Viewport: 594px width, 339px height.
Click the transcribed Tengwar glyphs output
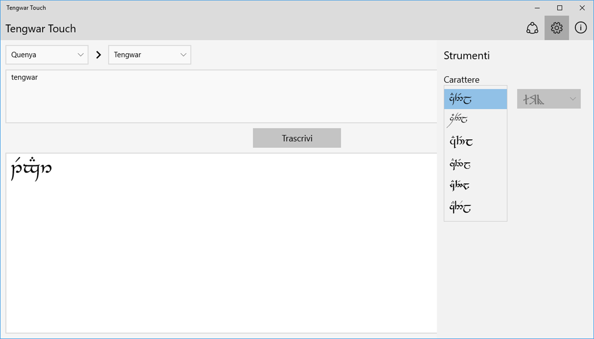pyautogui.click(x=31, y=169)
